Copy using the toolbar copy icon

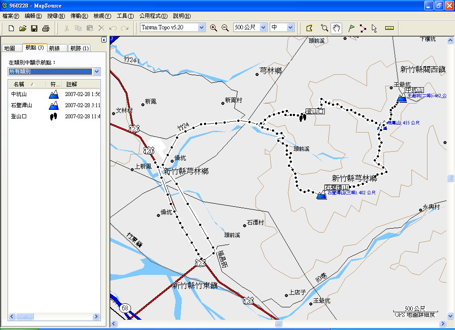(78, 28)
